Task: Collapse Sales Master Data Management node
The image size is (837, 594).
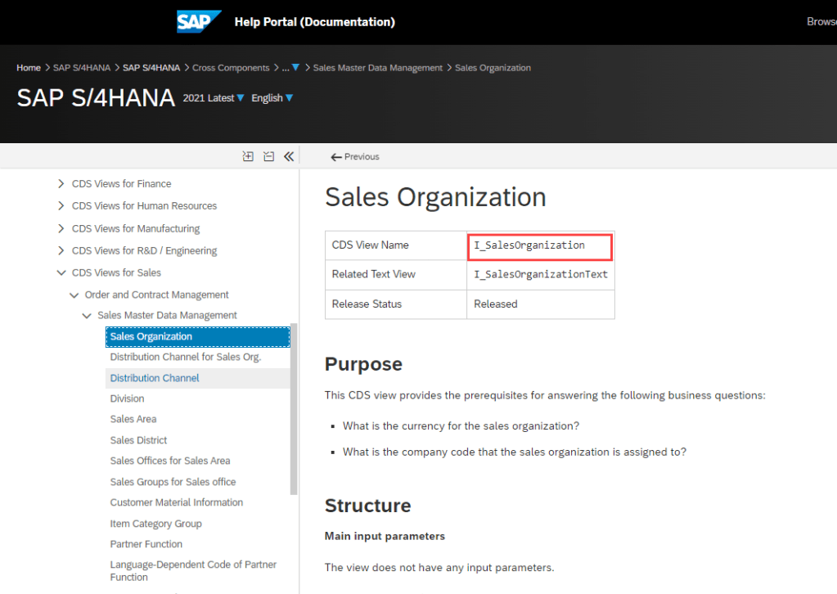Action: tap(87, 315)
